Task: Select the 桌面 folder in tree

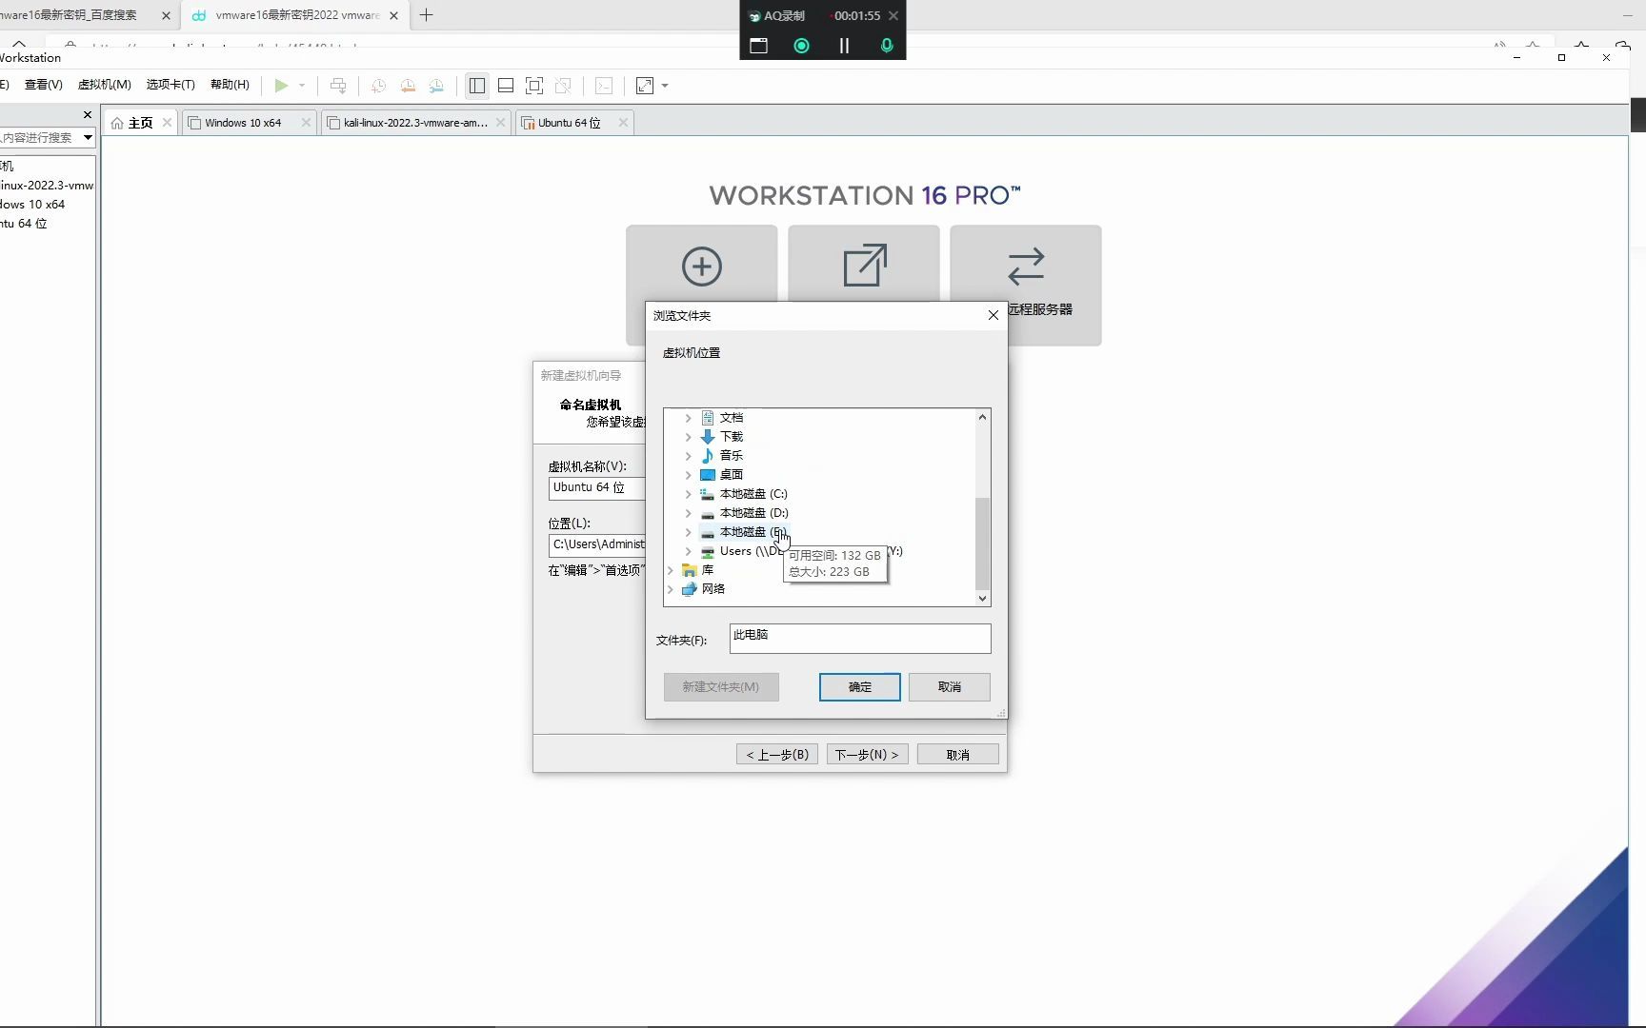Action: (732, 475)
